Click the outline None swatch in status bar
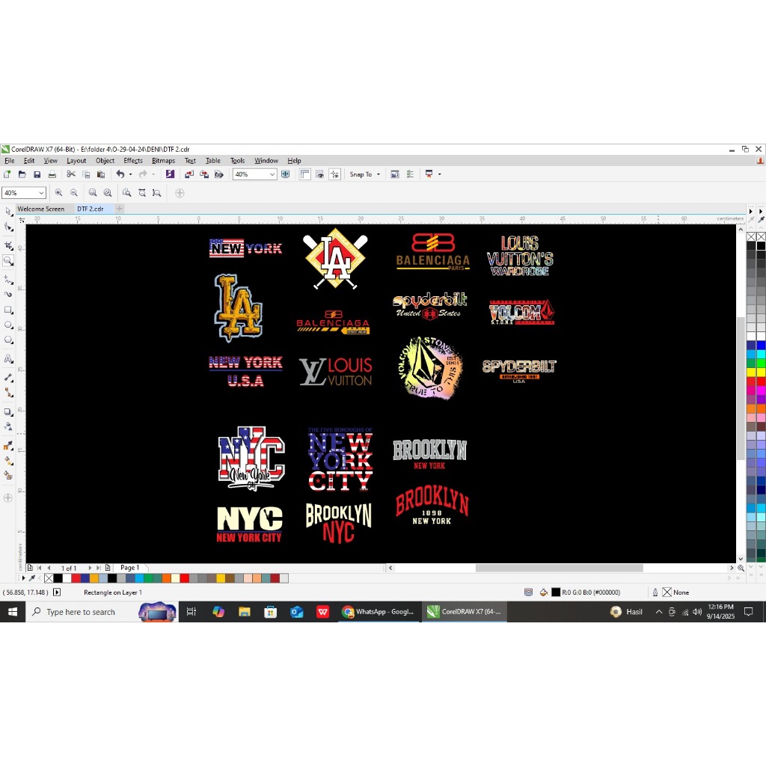Screen dimensions: 766x766 pyautogui.click(x=667, y=592)
